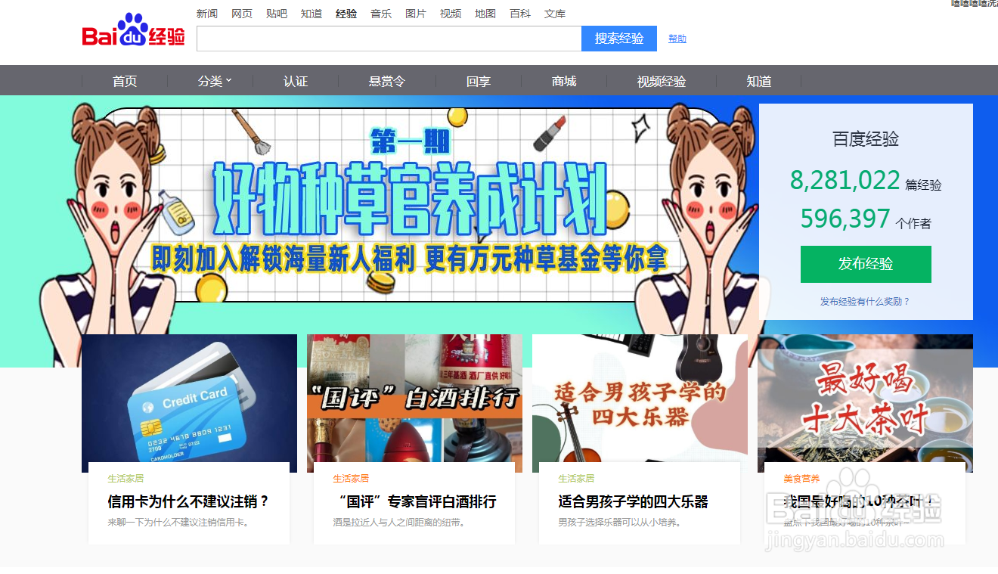
Task: Select 经验 in the top service links
Action: (346, 14)
